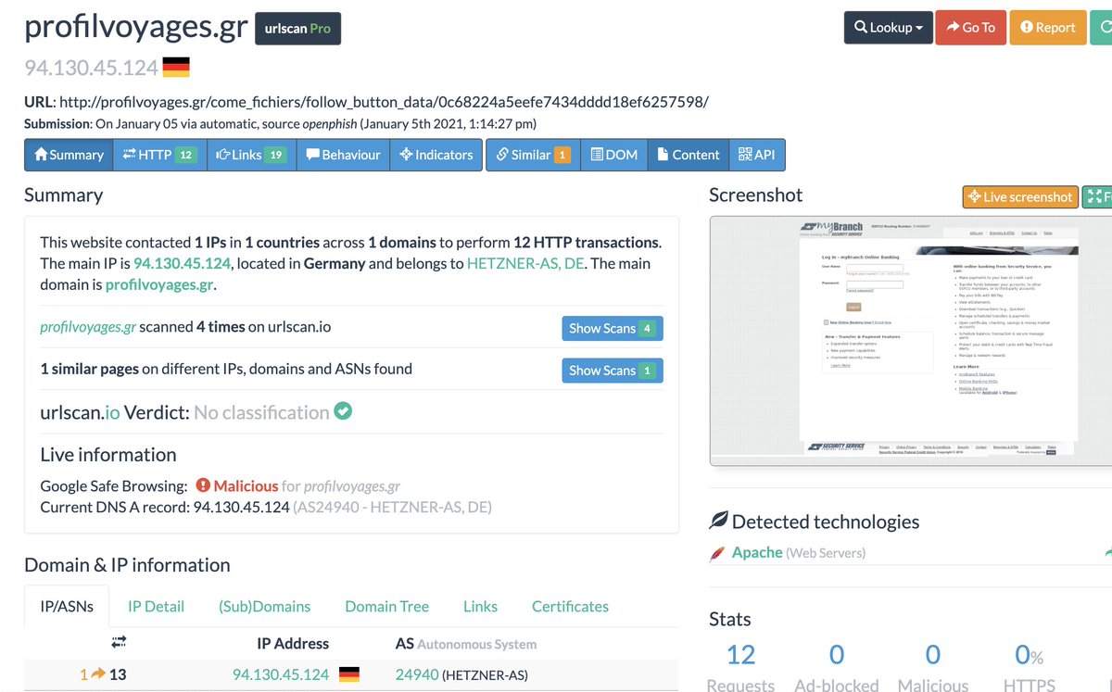Click the AS 24940 link

416,674
